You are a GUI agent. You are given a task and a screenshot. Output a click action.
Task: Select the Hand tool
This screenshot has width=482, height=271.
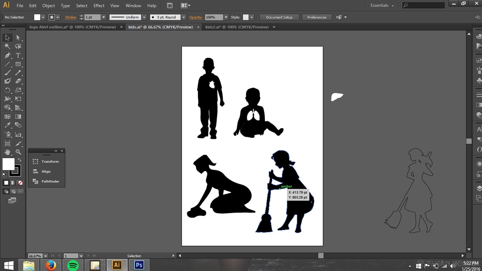pyautogui.click(x=8, y=152)
